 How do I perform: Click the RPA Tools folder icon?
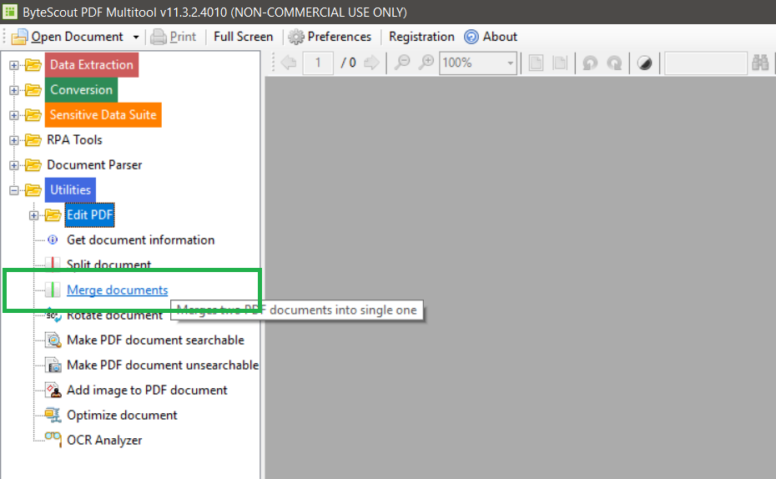pos(33,140)
